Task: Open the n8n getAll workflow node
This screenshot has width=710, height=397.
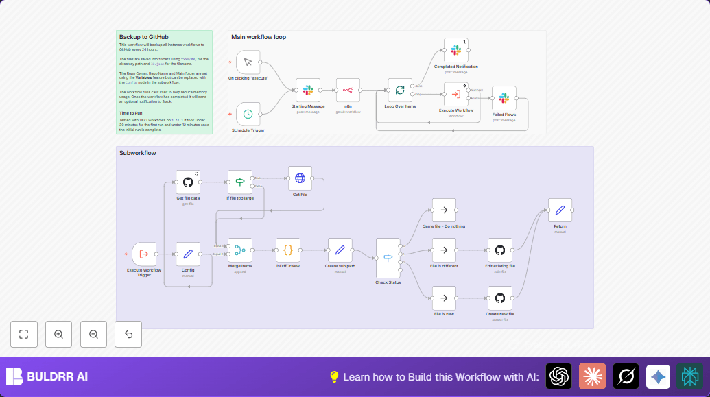Action: pos(348,90)
